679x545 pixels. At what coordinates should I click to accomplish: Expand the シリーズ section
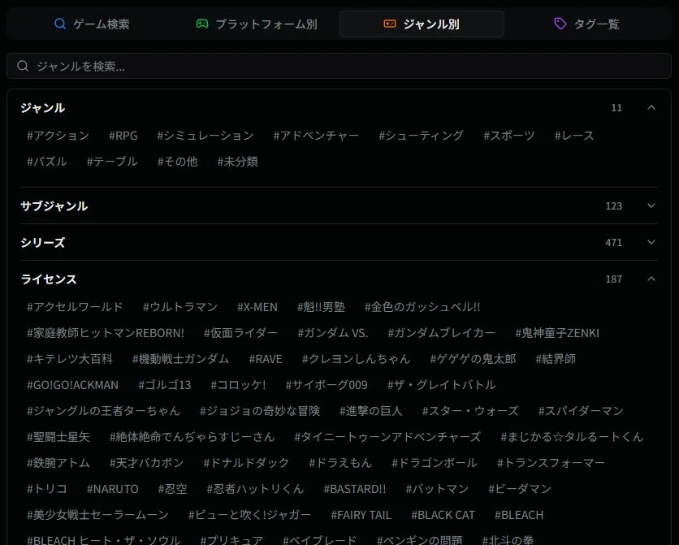[x=651, y=242]
